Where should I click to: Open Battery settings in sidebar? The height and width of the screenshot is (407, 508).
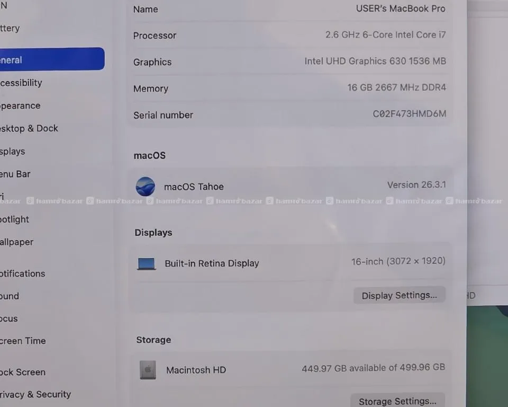(x=10, y=28)
